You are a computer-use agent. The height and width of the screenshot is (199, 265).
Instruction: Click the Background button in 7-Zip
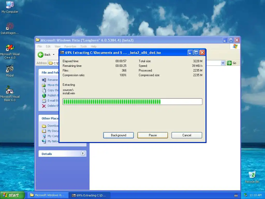click(x=119, y=135)
